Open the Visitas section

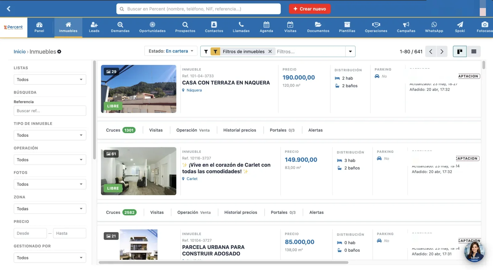point(290,27)
